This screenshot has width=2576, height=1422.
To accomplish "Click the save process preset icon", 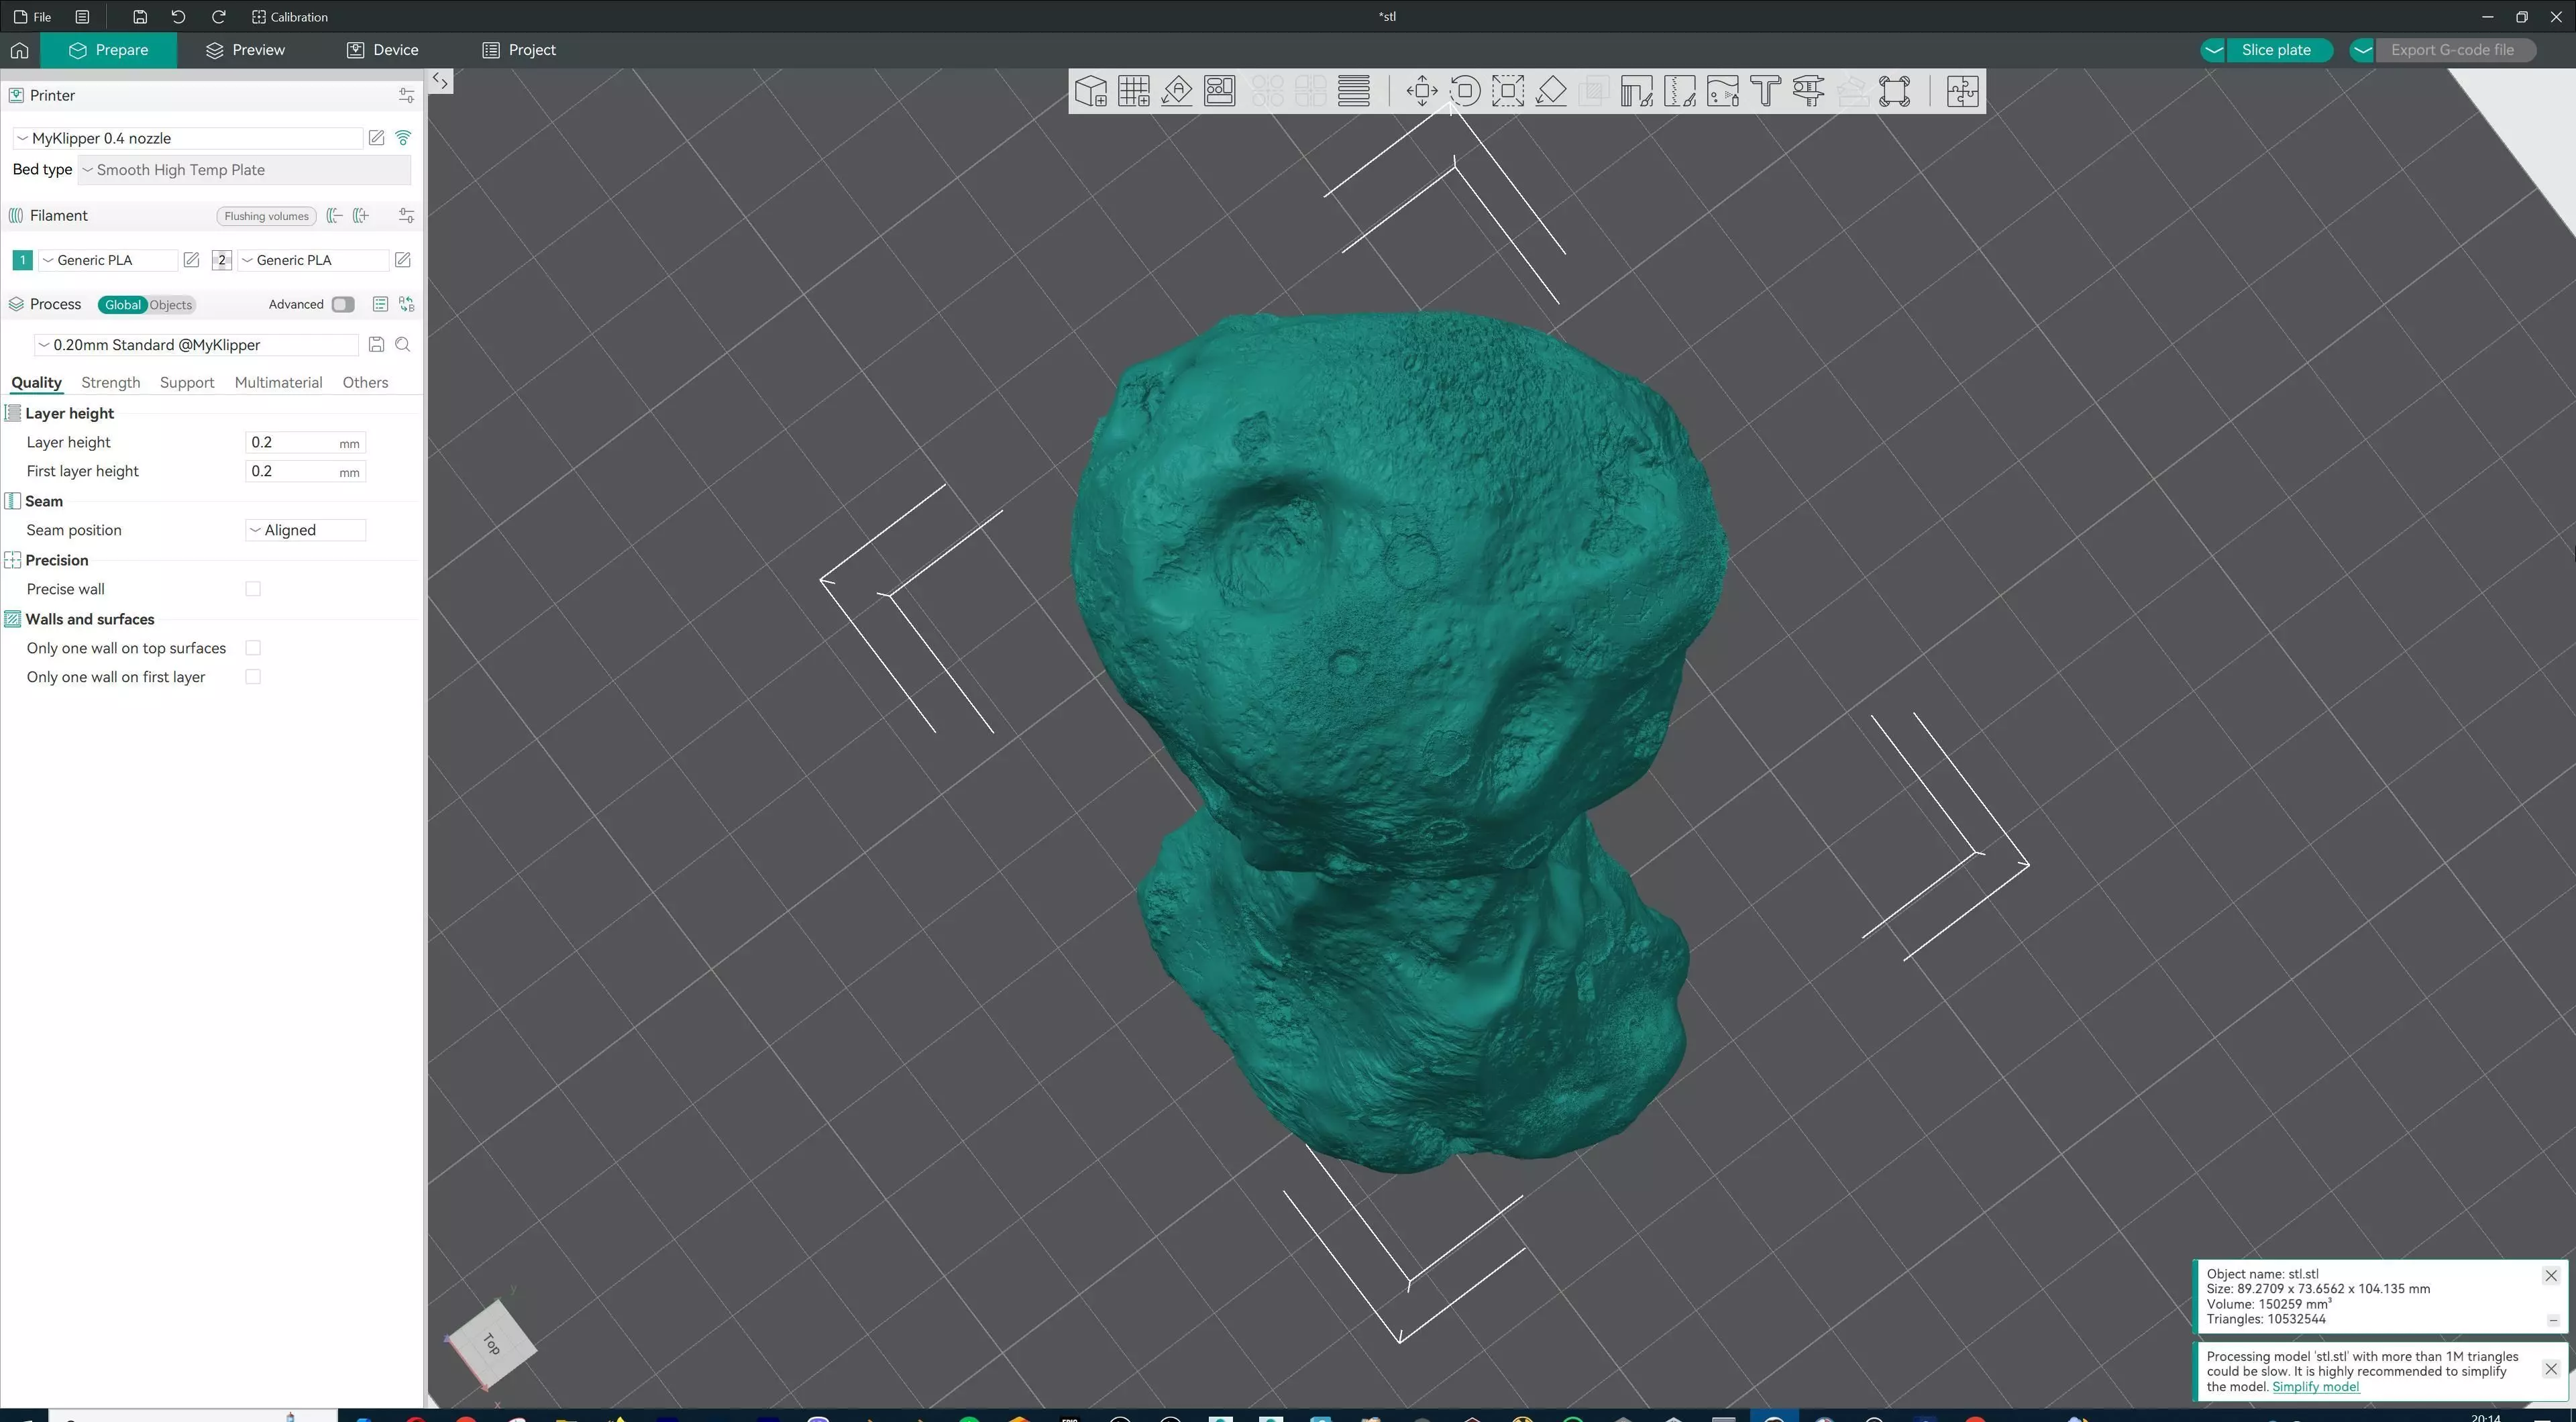I will pyautogui.click(x=376, y=344).
